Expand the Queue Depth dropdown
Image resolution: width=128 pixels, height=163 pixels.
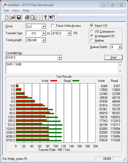click(x=120, y=47)
